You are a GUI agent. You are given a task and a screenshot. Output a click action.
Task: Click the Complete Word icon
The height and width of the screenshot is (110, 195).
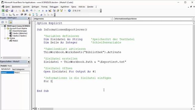[x=17, y=15]
